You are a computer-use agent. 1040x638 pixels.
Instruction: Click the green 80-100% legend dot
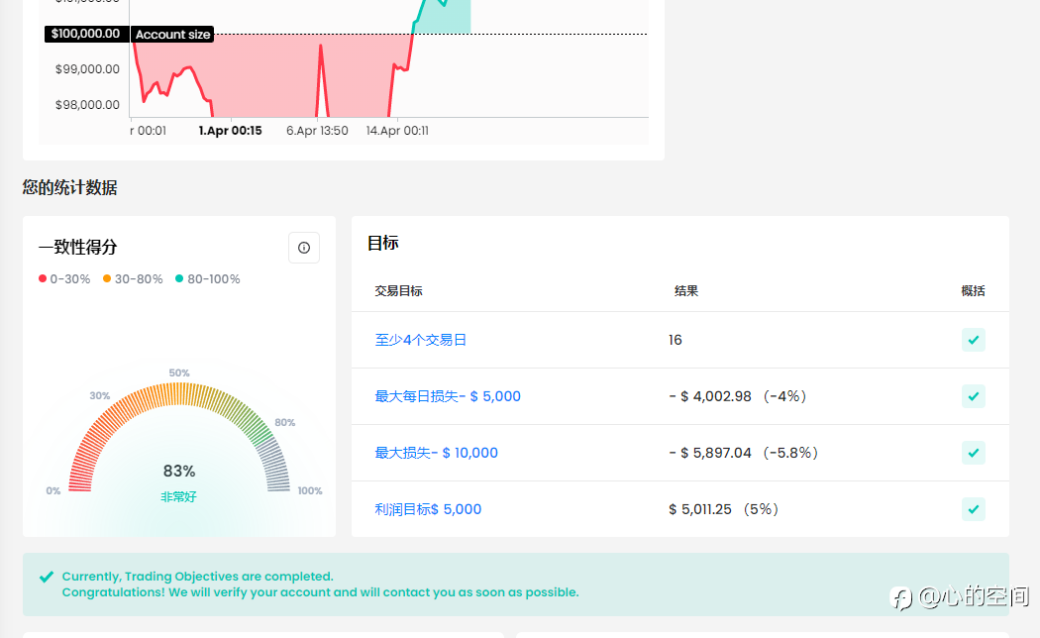click(x=179, y=278)
